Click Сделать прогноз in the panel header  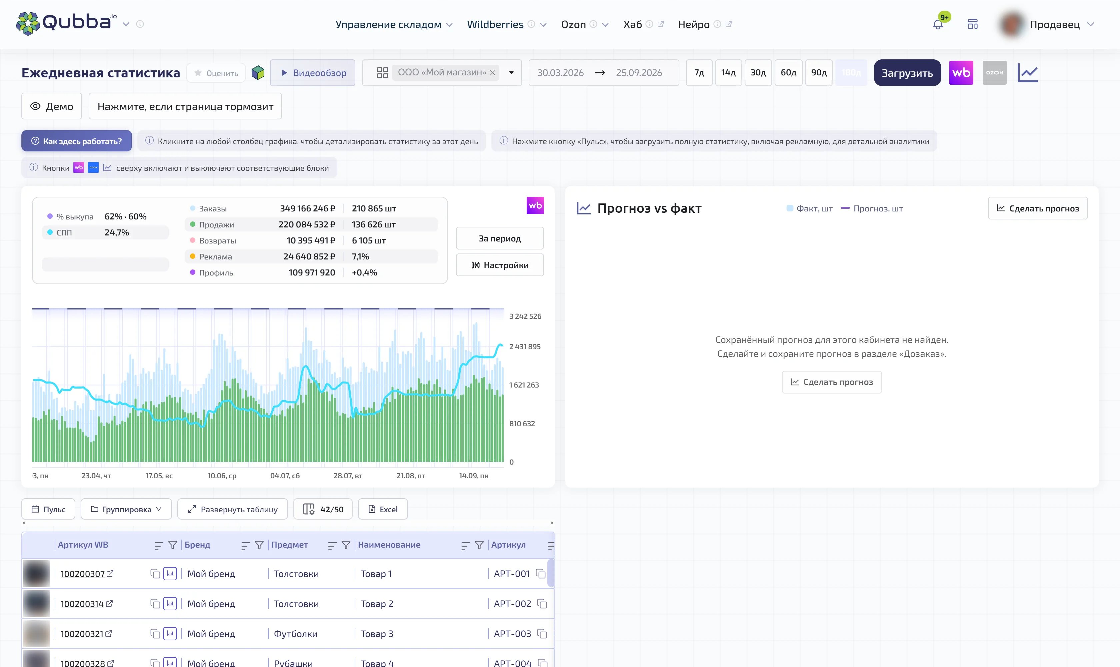point(1037,208)
